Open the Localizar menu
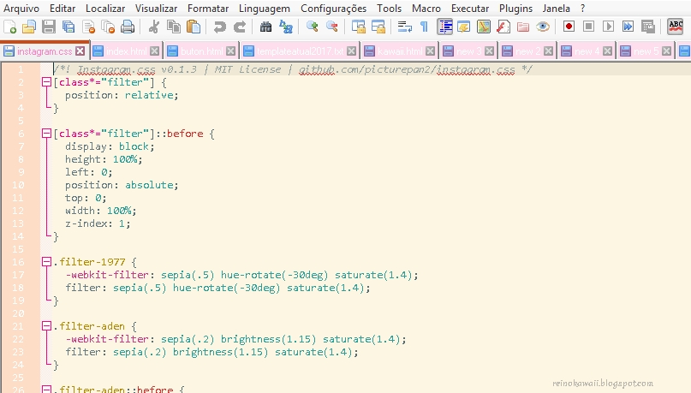 104,9
